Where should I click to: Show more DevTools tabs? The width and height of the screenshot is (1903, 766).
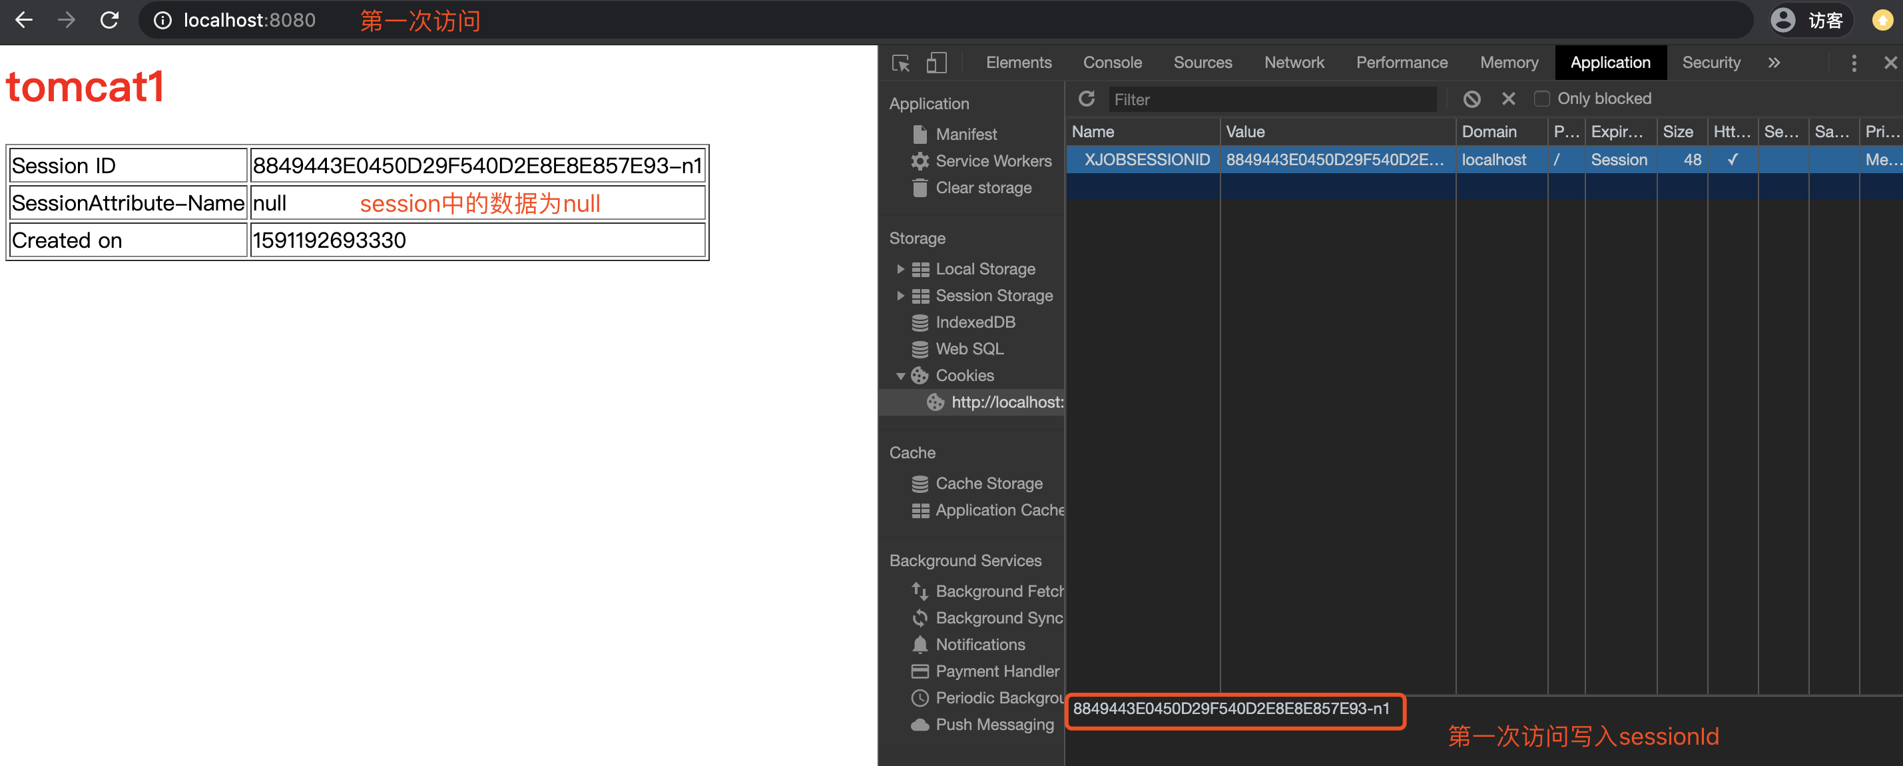(x=1774, y=63)
